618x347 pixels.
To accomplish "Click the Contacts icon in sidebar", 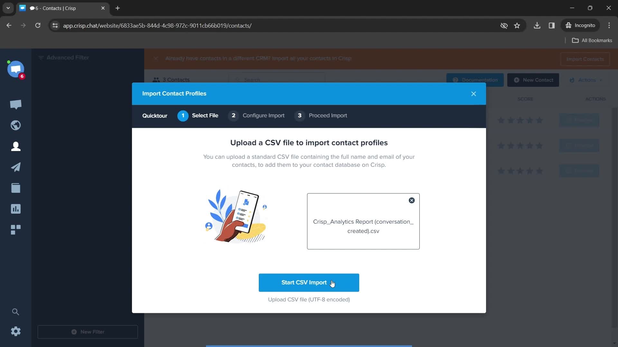I will click(x=16, y=146).
